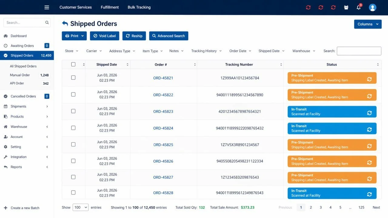Open the Columns dropdown

click(x=368, y=24)
